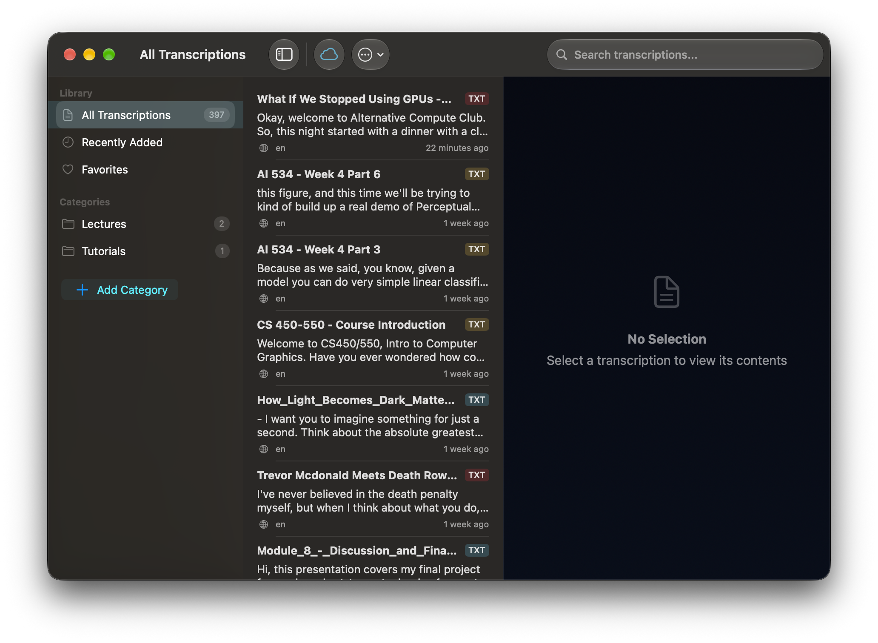Click the document icon beside All Transcriptions
The image size is (878, 643).
[x=68, y=115]
